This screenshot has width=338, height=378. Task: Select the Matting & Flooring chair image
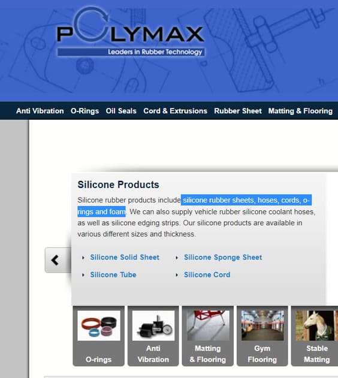[208, 325]
